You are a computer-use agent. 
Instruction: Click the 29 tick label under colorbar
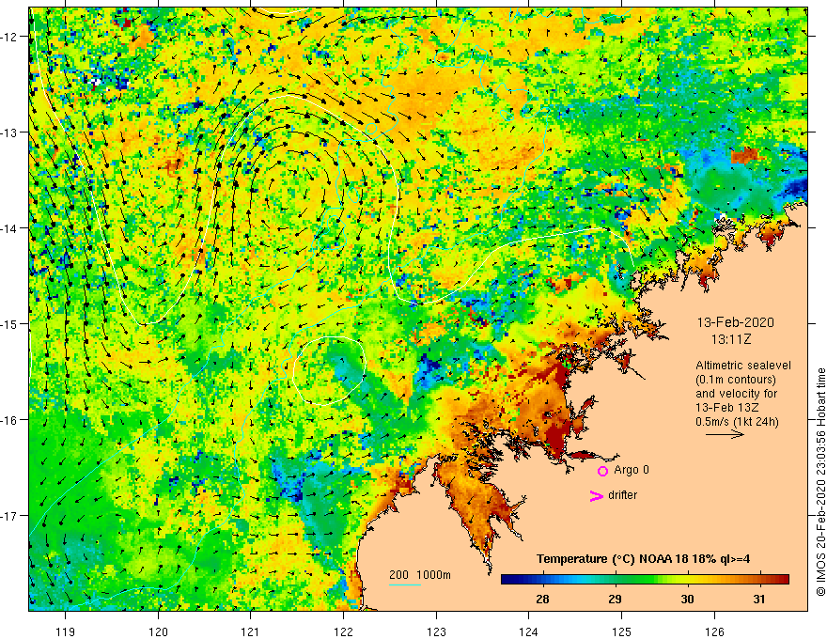click(615, 599)
